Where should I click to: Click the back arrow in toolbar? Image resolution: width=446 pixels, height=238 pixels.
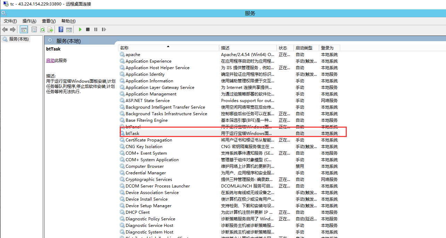point(5,30)
